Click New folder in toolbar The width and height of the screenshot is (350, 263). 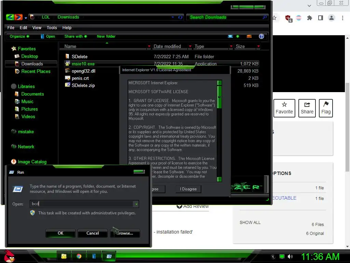tap(106, 36)
